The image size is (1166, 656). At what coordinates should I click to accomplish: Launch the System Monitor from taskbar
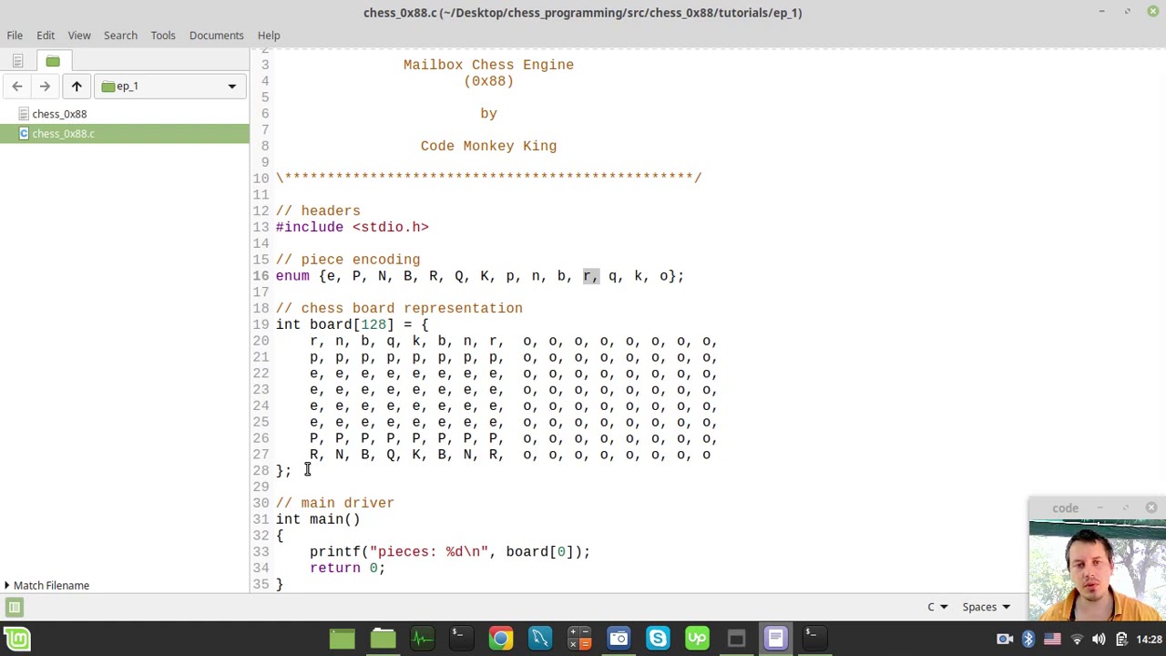tap(422, 639)
